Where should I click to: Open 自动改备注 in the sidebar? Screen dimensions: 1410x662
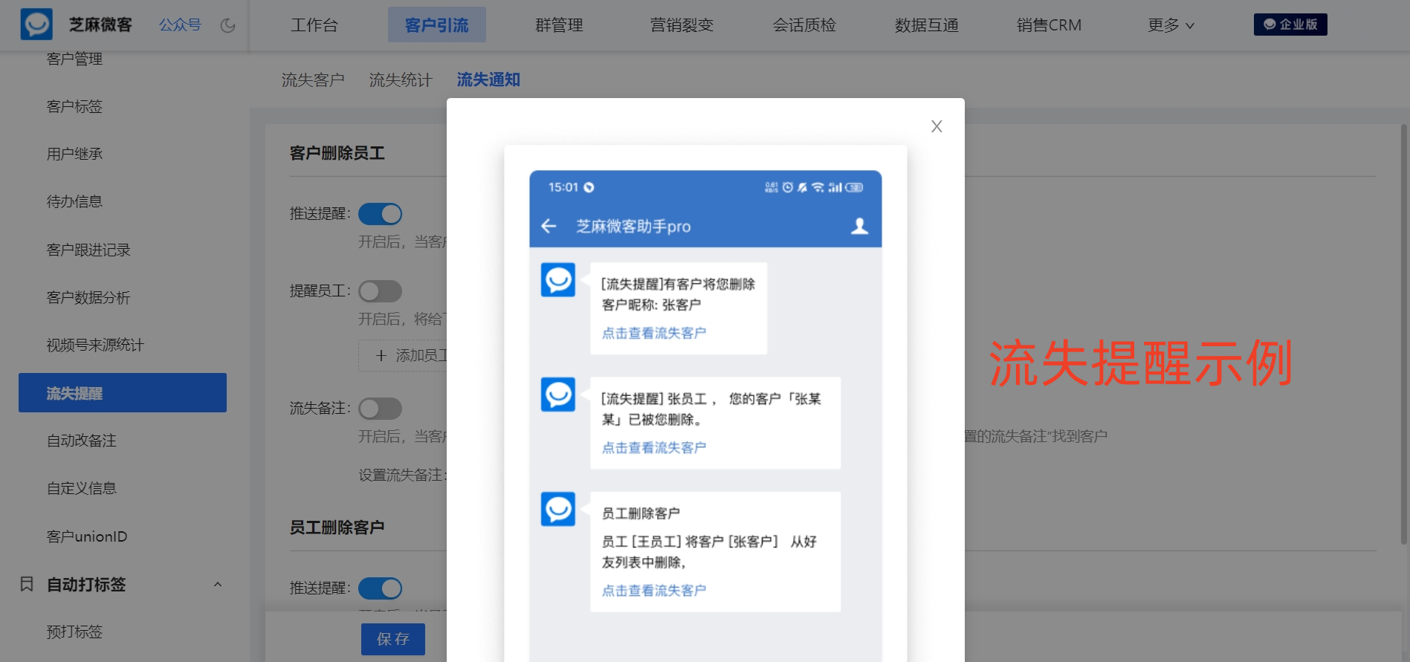point(82,441)
